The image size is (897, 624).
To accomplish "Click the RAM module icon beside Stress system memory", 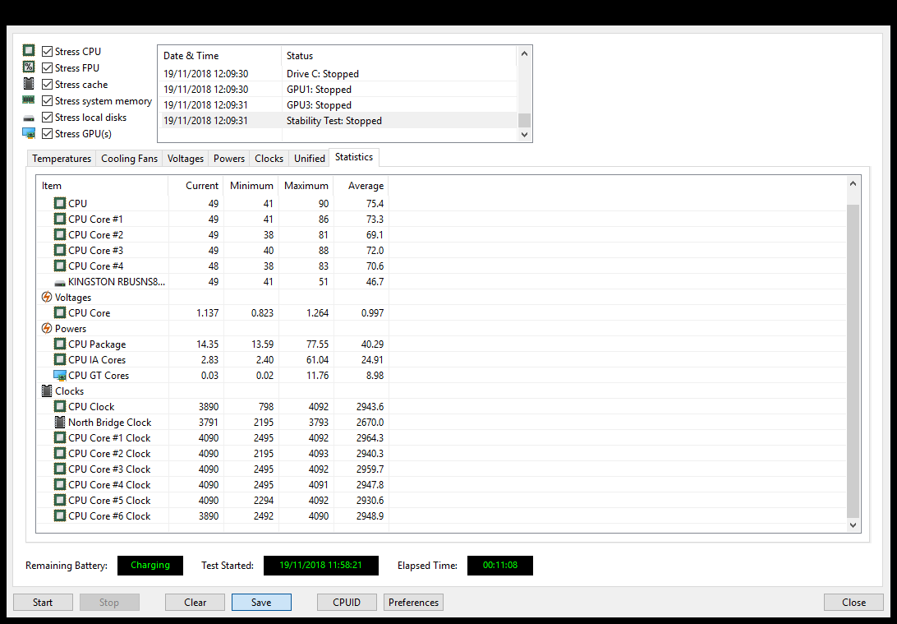I will 29,100.
